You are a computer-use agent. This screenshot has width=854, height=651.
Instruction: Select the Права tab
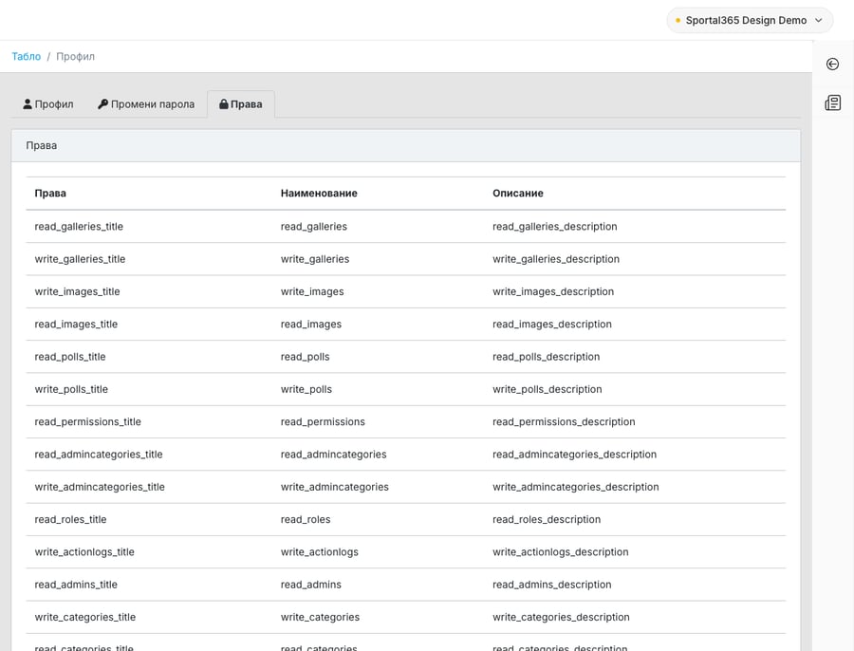point(241,104)
